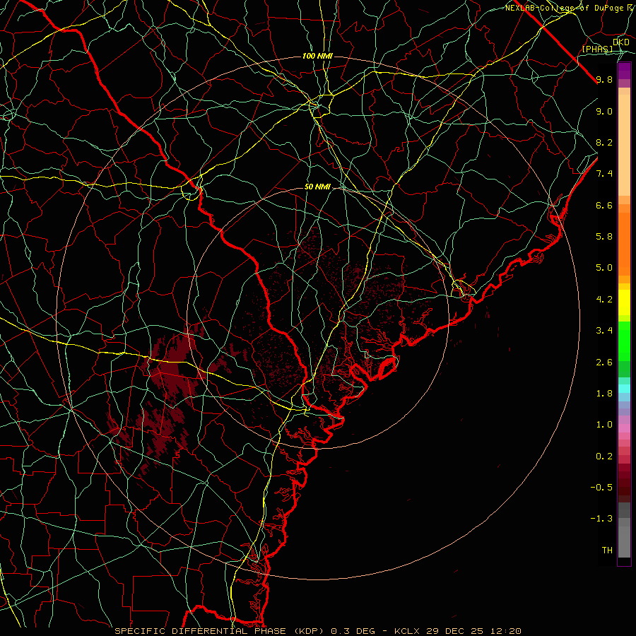Select the yellow segment of the color bar
Image resolution: width=636 pixels, height=636 pixels.
[x=624, y=302]
